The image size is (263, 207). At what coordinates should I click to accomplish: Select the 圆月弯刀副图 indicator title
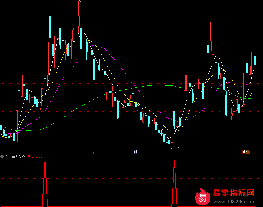tap(15, 157)
